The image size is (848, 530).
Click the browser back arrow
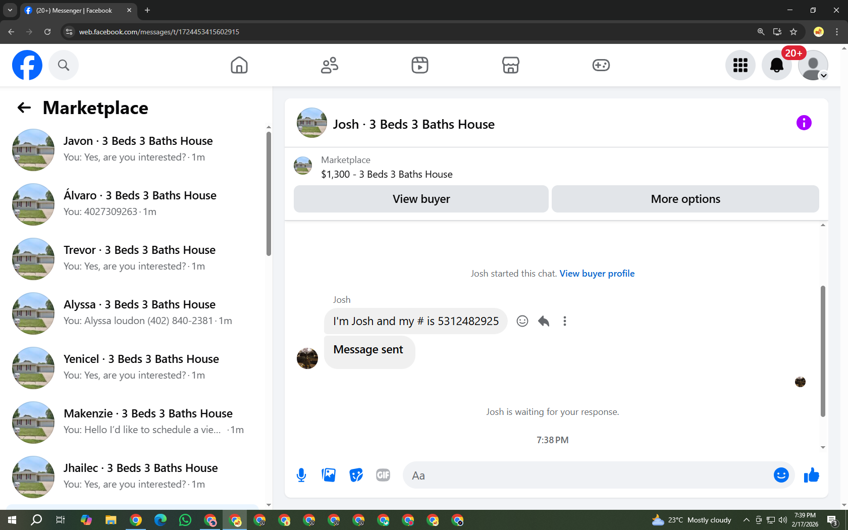11,32
